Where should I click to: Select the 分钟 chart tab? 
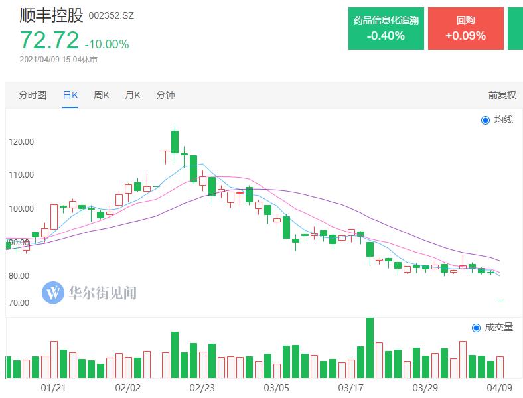click(165, 95)
